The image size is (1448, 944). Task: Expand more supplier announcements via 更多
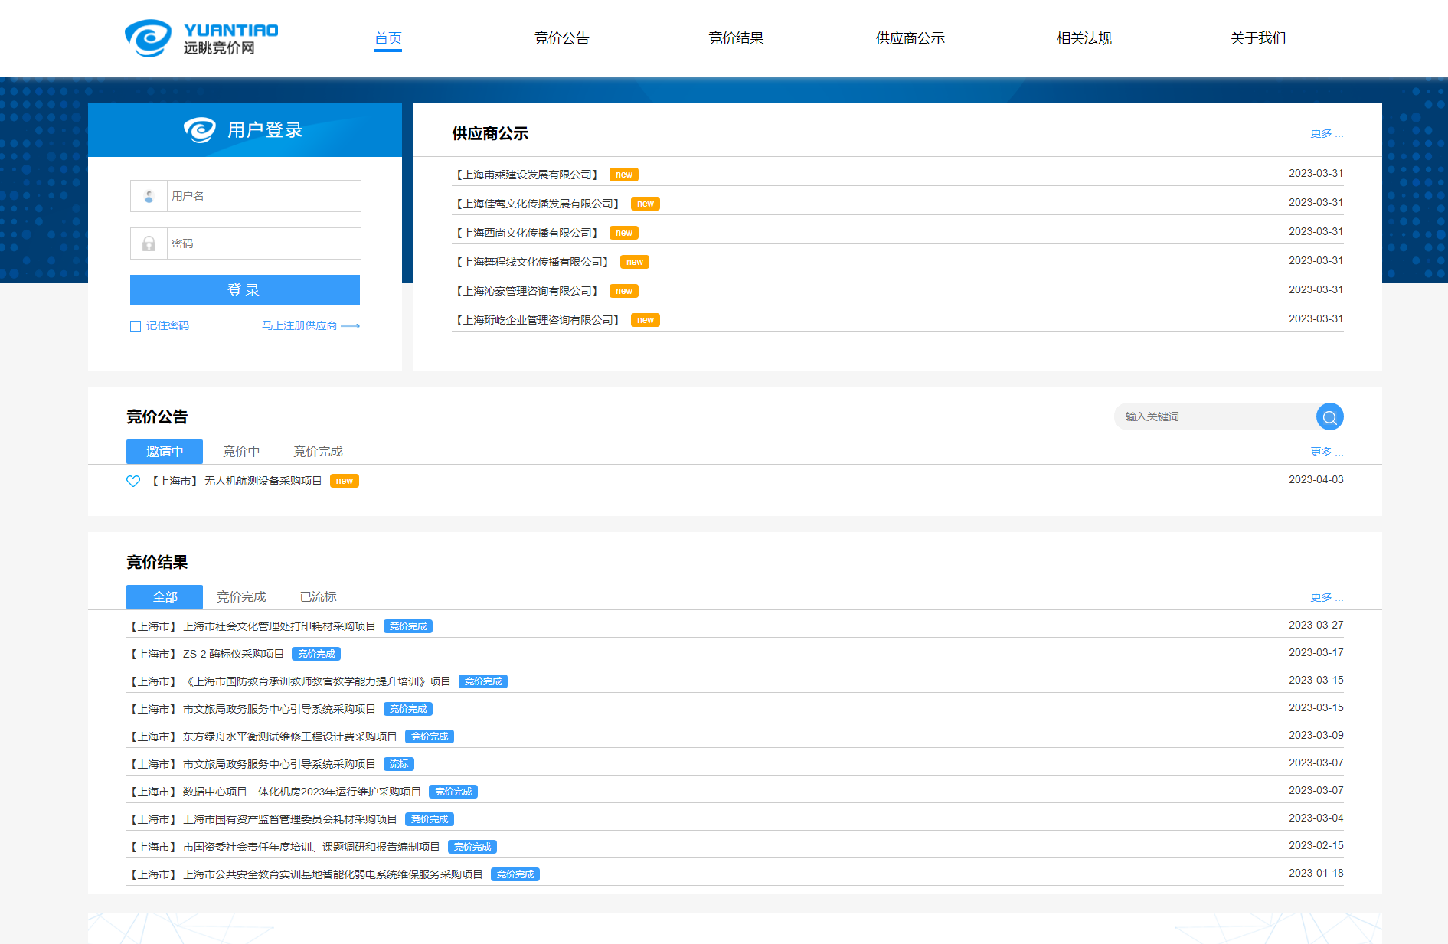[1325, 133]
